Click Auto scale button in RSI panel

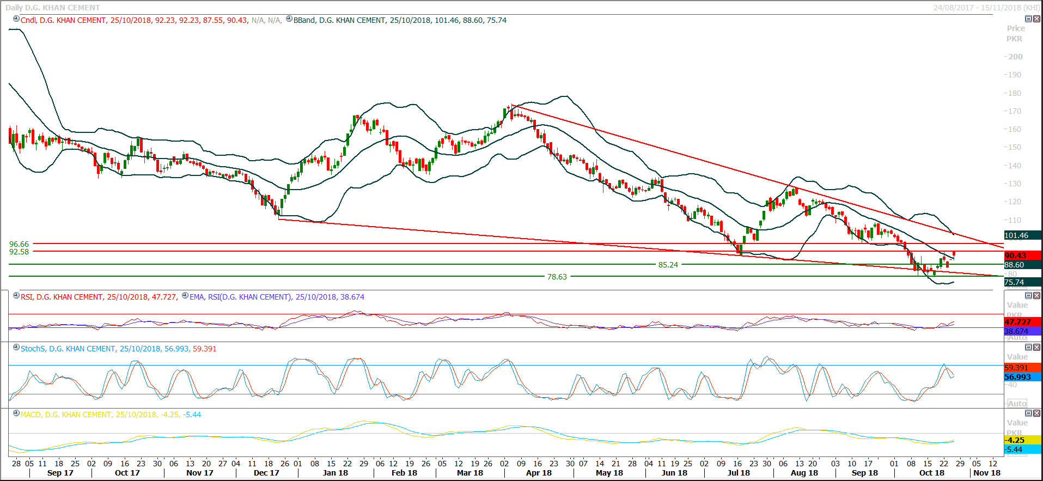click(x=1017, y=338)
